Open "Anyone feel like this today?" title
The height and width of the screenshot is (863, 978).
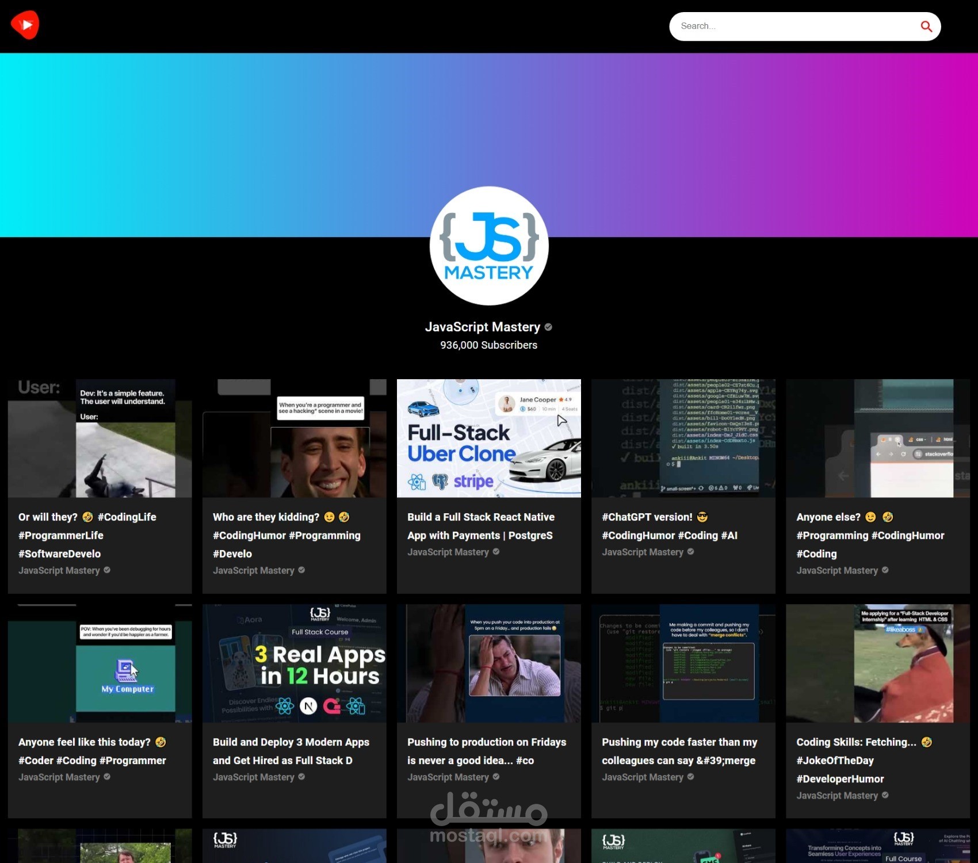92,751
